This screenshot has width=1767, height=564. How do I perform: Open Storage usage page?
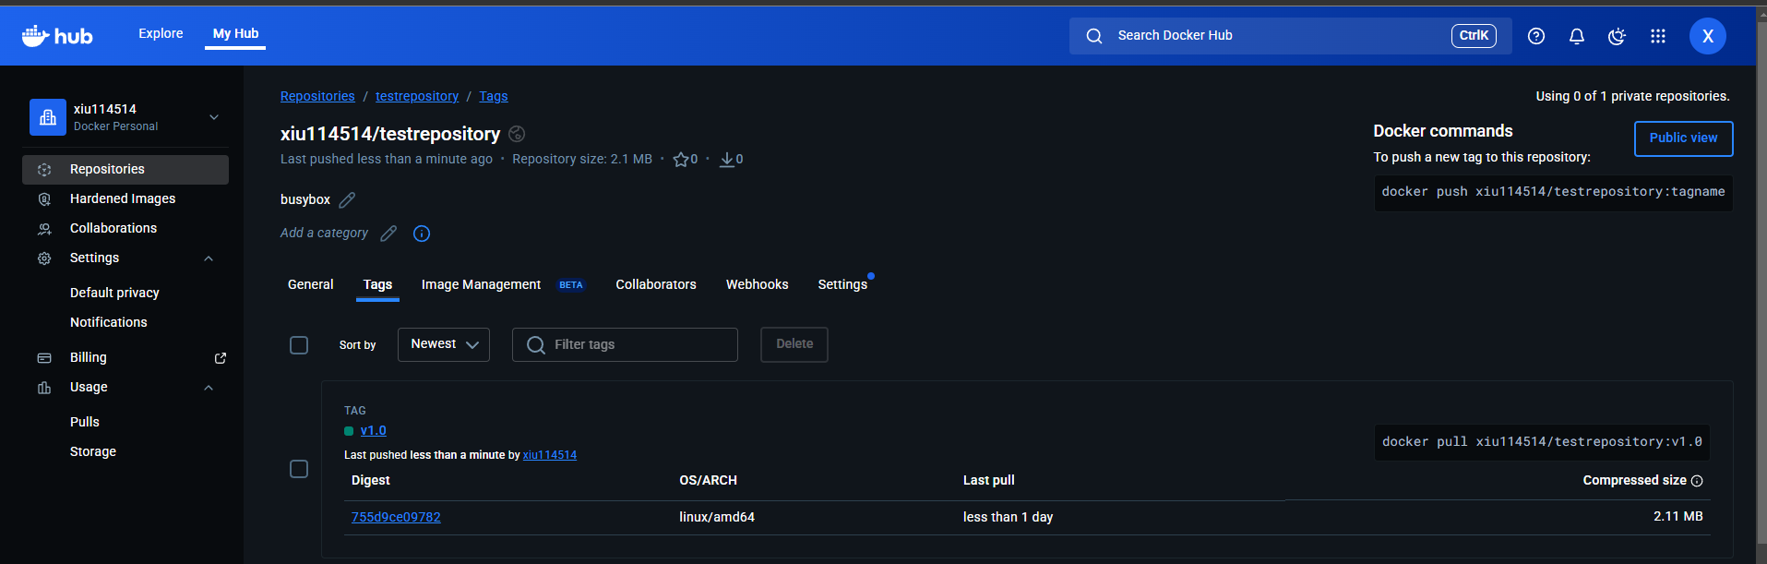(93, 452)
